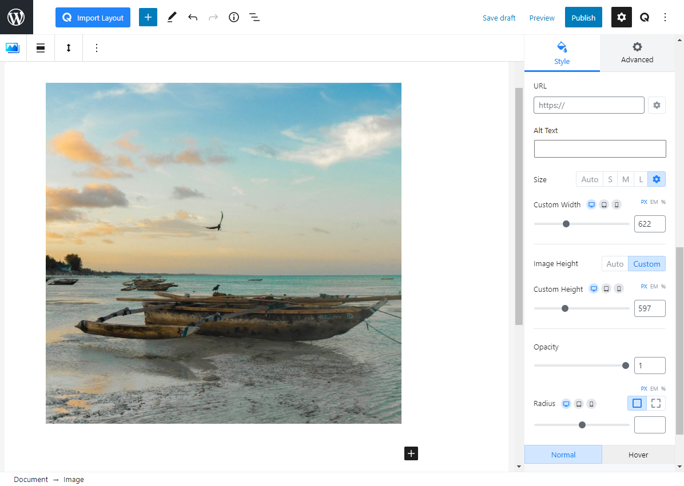Select L image size
The height and width of the screenshot is (486, 684).
click(641, 179)
